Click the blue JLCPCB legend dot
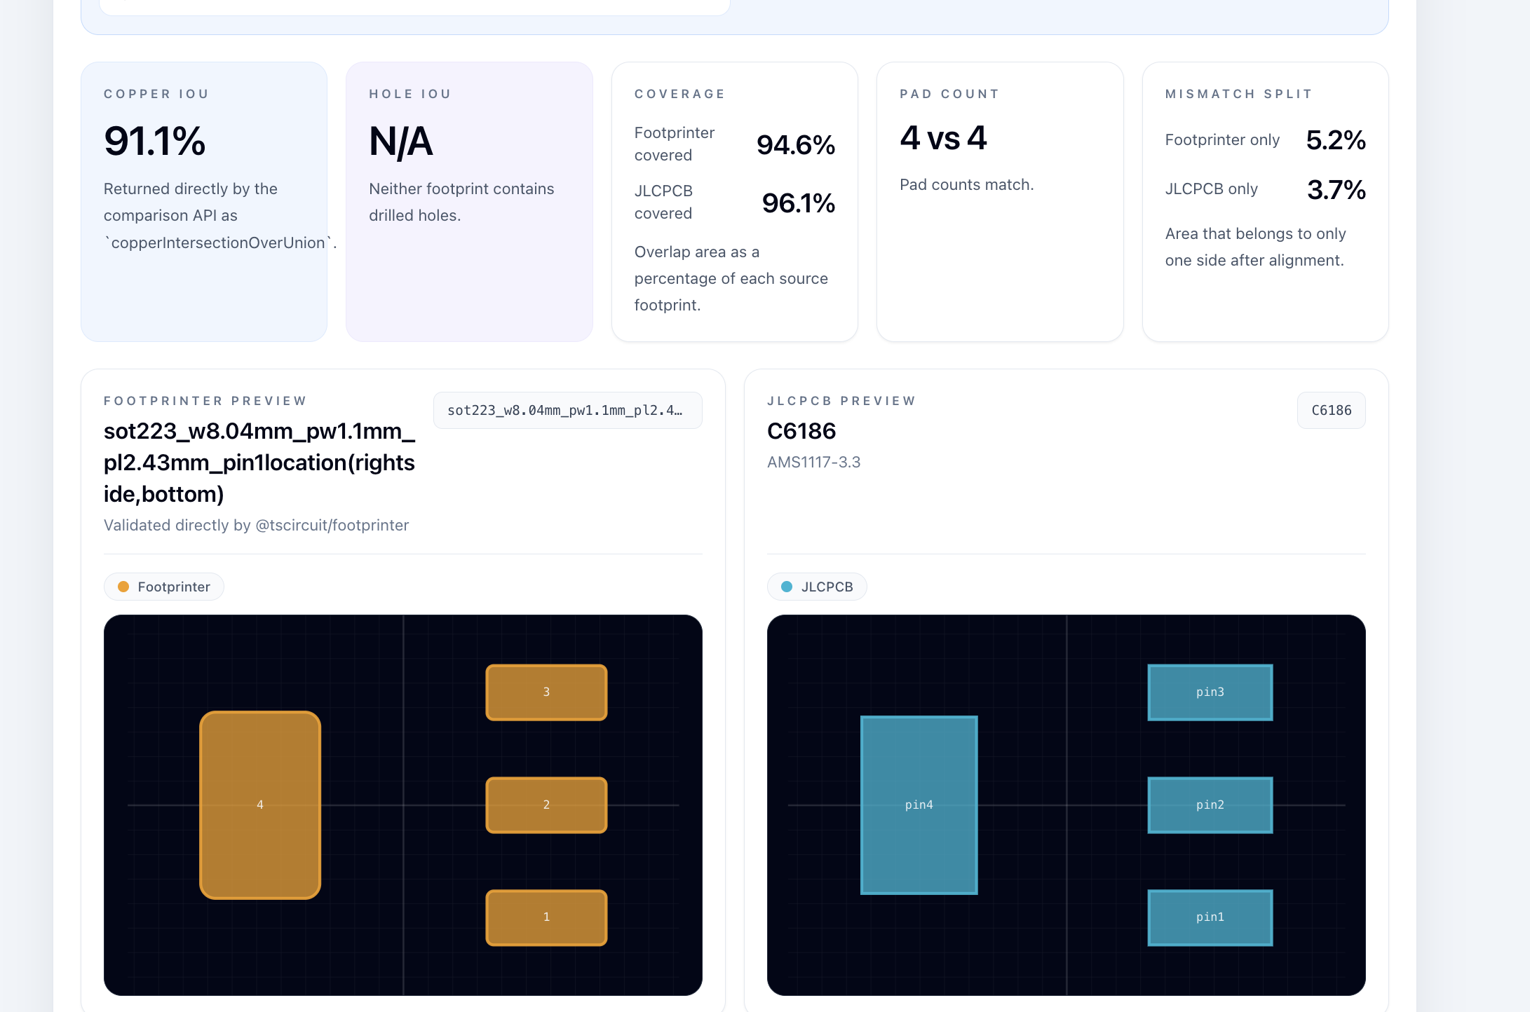The width and height of the screenshot is (1530, 1012). 787,587
